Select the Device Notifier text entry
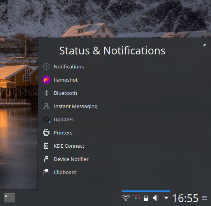This screenshot has height=206, width=211. click(71, 159)
